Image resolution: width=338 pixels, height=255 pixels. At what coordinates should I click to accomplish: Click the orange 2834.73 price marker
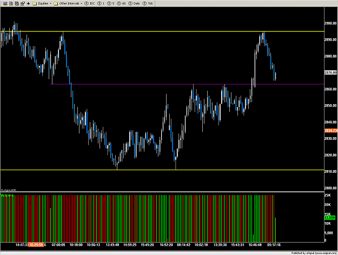click(331, 131)
